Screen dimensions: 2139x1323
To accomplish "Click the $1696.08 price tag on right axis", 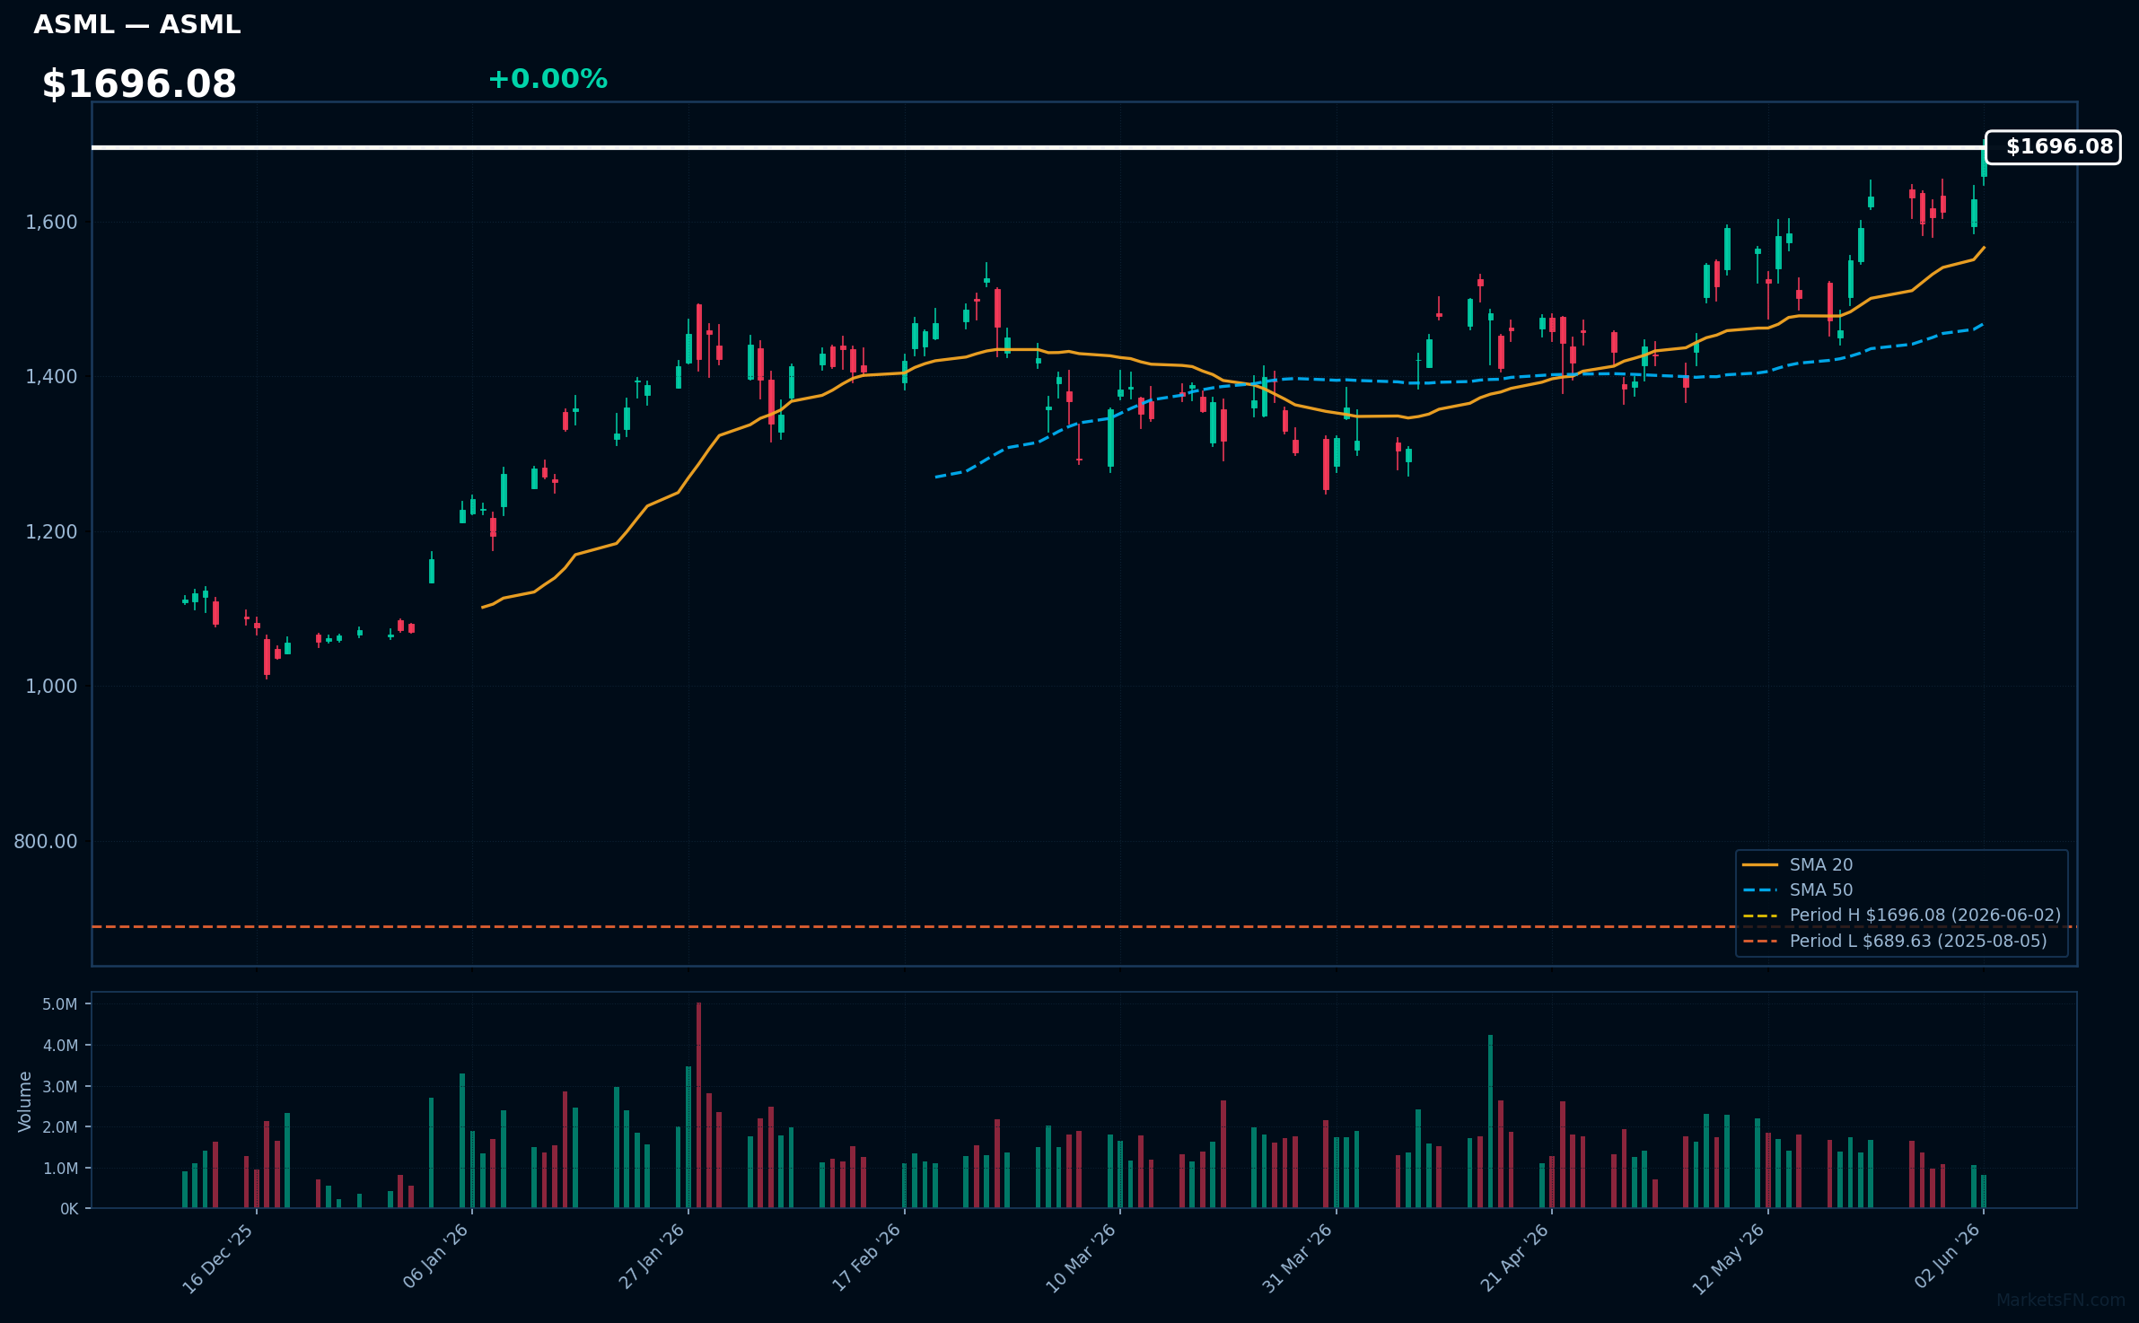I will pos(2053,147).
